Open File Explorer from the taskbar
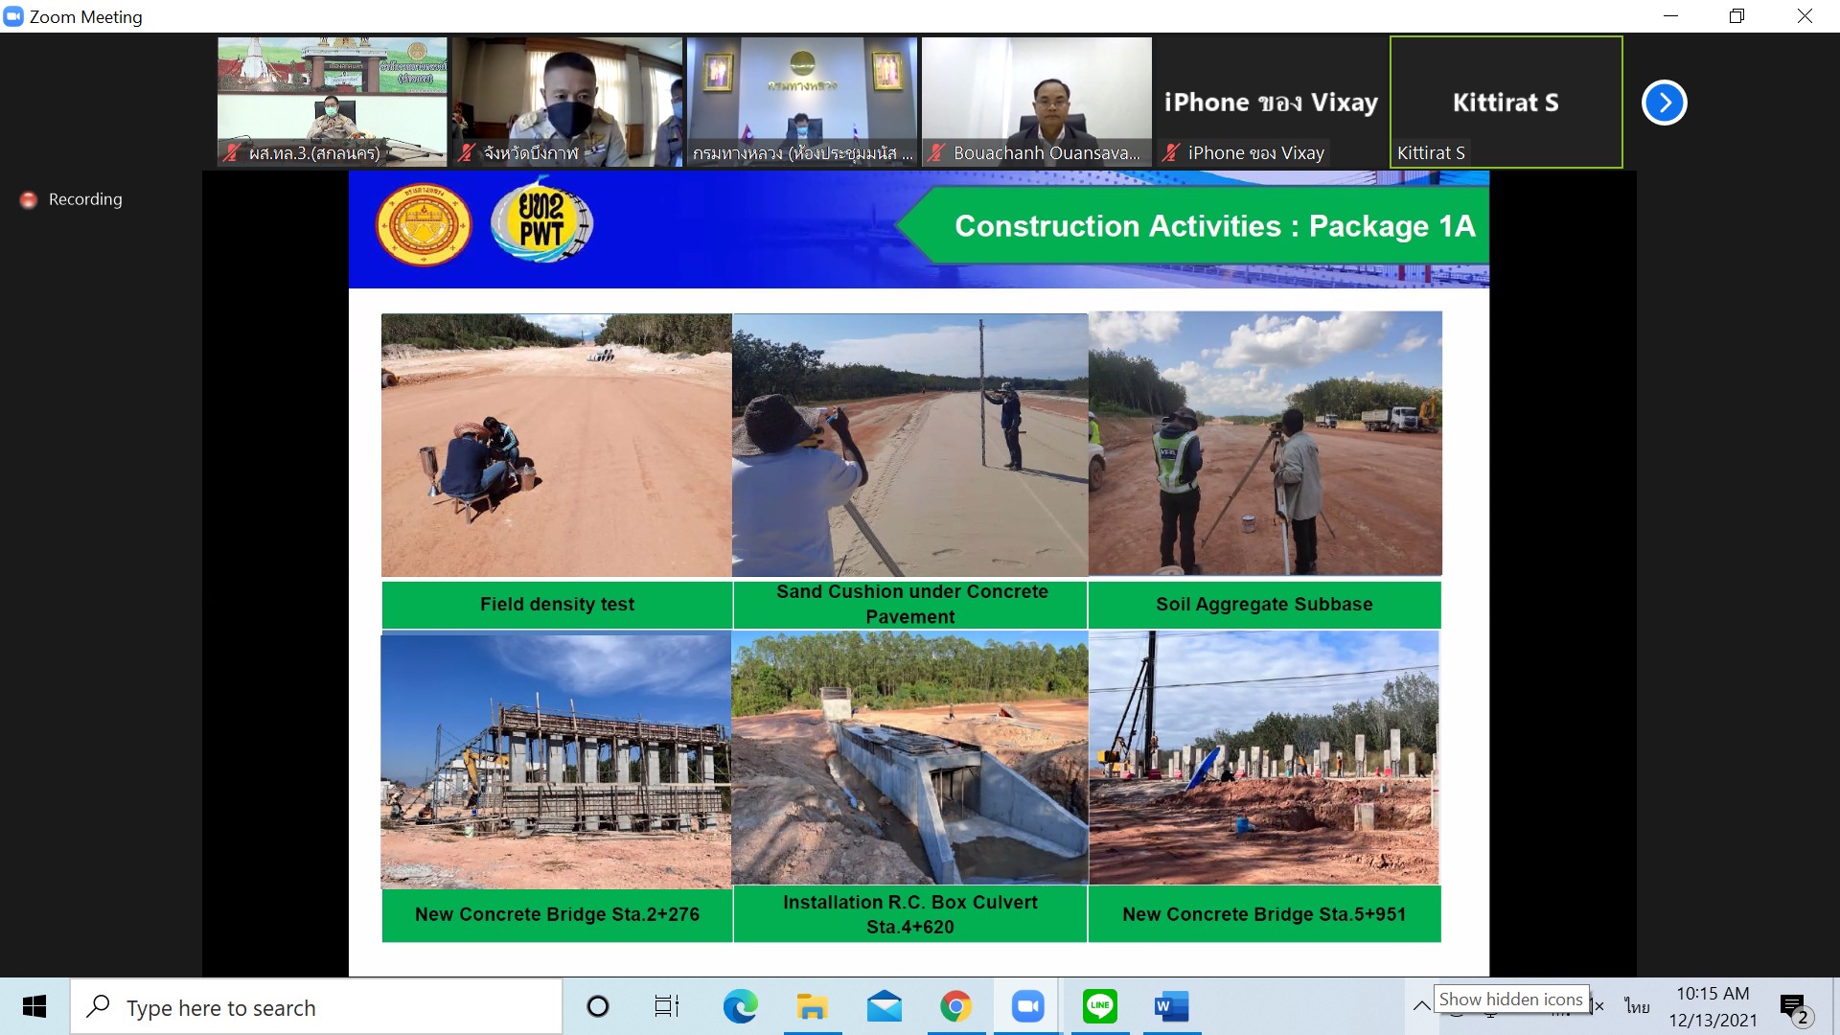 812,1006
